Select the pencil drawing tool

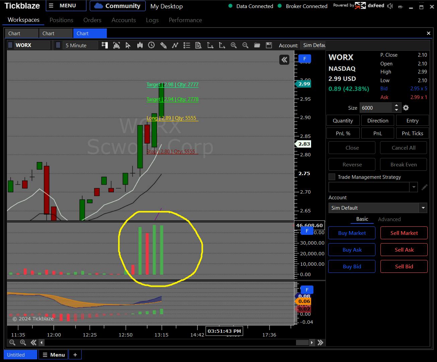click(163, 45)
